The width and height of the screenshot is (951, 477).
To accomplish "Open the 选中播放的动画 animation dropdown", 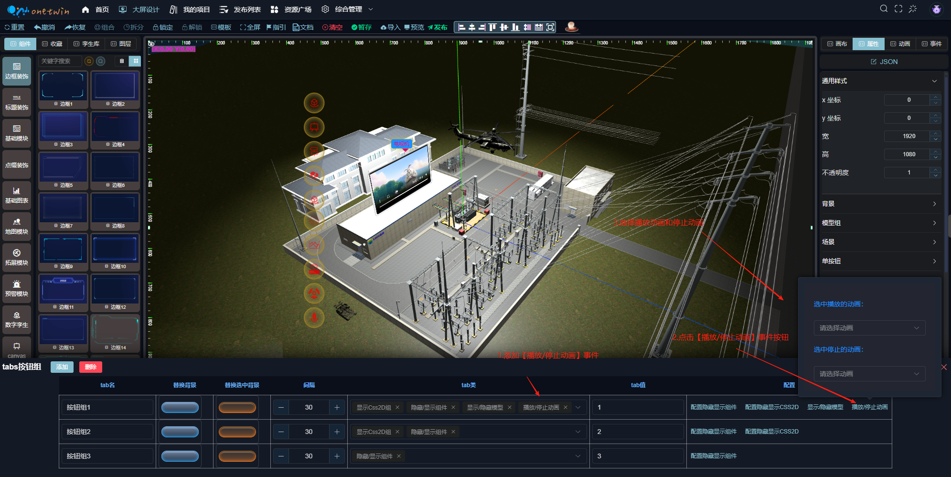I will pos(869,328).
